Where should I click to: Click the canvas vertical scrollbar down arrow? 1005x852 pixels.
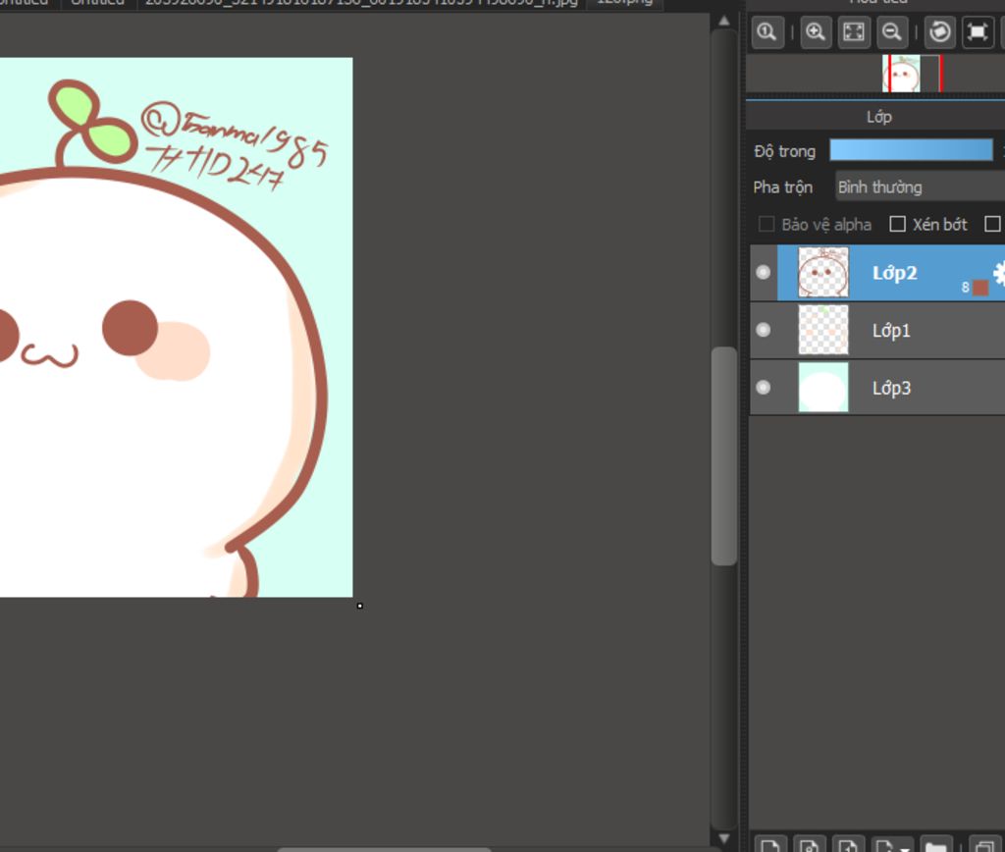[724, 838]
